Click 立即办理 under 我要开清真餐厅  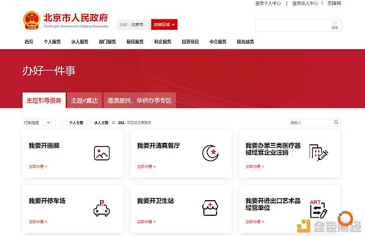[x=146, y=167]
